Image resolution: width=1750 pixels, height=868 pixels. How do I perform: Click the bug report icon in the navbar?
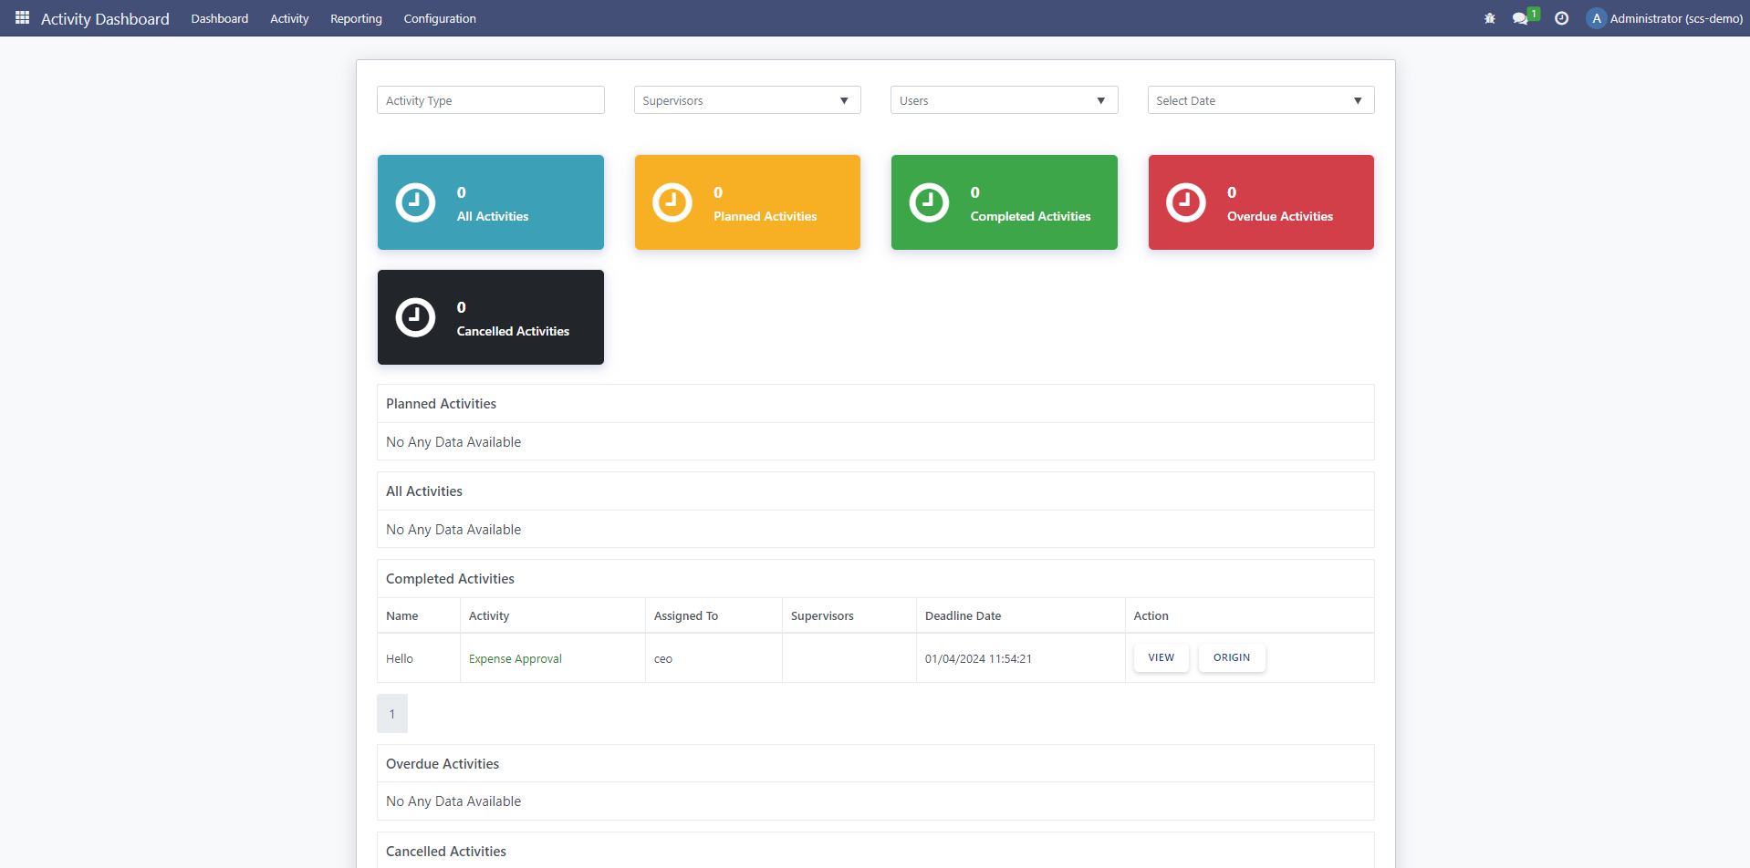1489,17
